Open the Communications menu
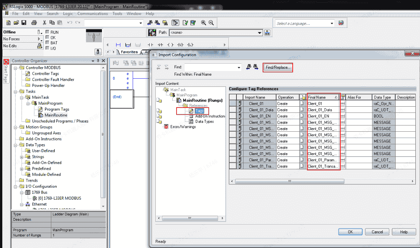 point(93,13)
